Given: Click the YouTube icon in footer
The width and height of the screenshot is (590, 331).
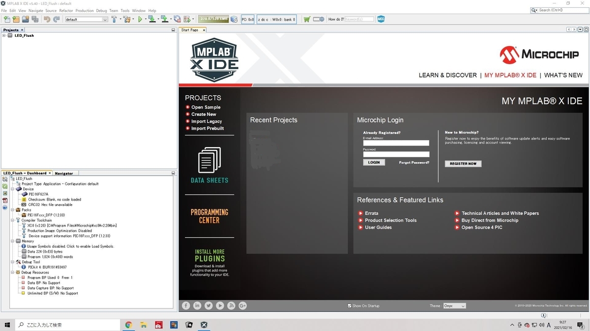Looking at the screenshot, I should pyautogui.click(x=220, y=306).
